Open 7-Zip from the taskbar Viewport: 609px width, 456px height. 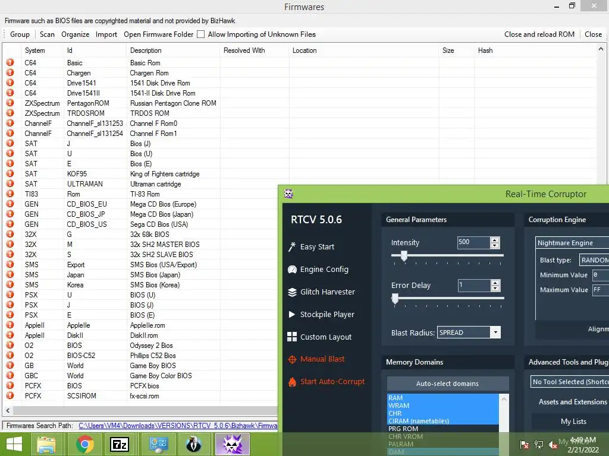[x=120, y=444]
